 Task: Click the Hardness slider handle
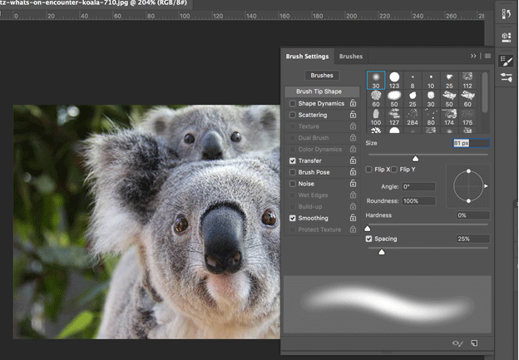click(x=368, y=229)
